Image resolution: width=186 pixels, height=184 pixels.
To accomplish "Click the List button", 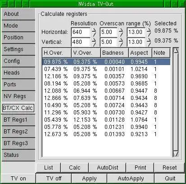I will pos(48,168).
